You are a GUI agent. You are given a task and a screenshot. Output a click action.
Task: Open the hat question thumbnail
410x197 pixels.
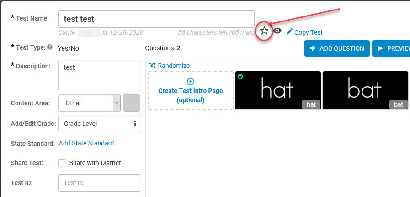(x=278, y=90)
